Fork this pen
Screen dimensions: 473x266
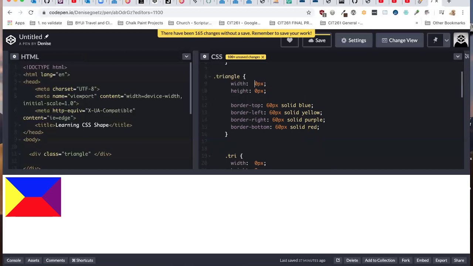tap(406, 260)
